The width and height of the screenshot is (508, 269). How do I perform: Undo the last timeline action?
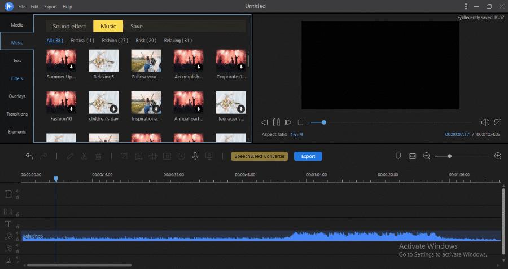pyautogui.click(x=29, y=156)
